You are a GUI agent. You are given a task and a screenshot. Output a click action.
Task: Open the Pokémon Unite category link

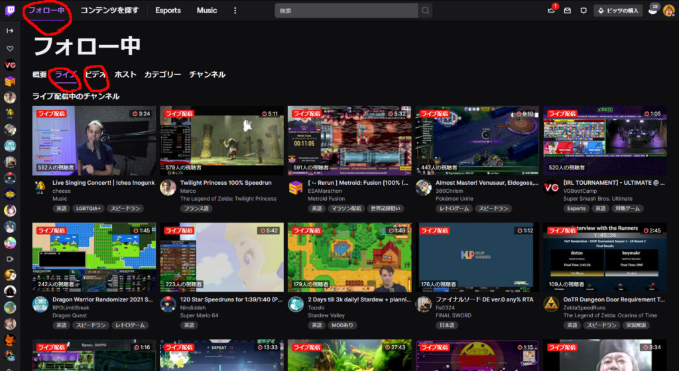(x=454, y=199)
